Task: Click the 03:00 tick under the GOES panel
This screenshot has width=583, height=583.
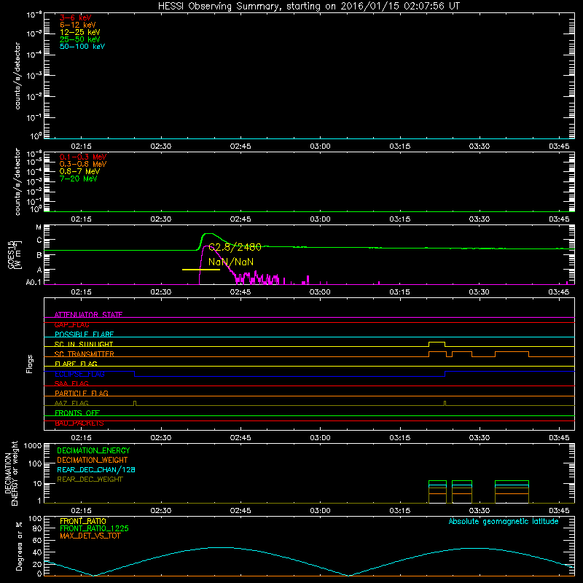Action: 320,292
